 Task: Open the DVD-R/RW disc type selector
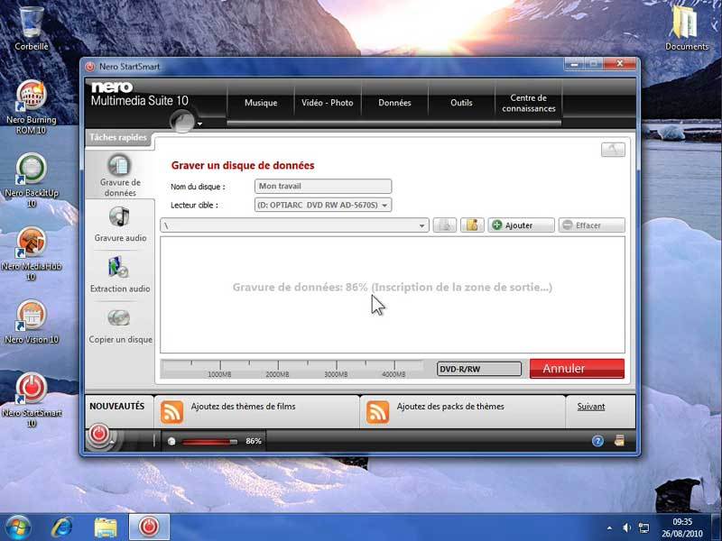click(479, 369)
